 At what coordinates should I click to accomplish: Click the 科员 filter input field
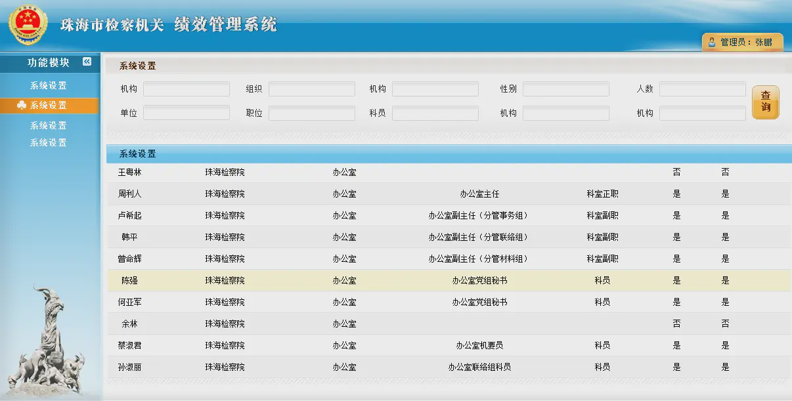(x=435, y=113)
